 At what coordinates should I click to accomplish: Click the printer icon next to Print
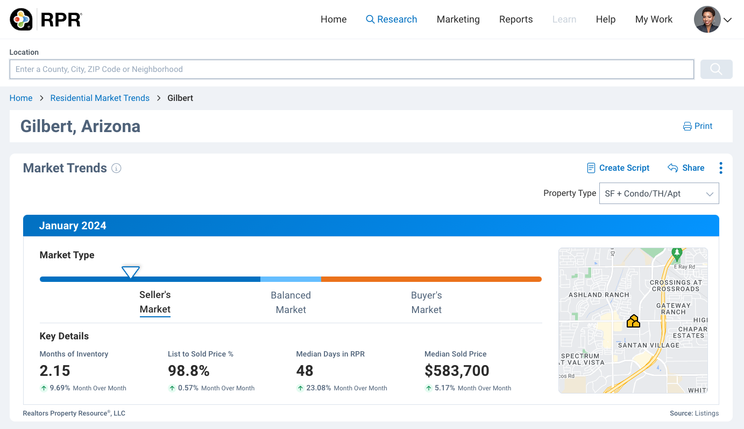click(x=687, y=126)
